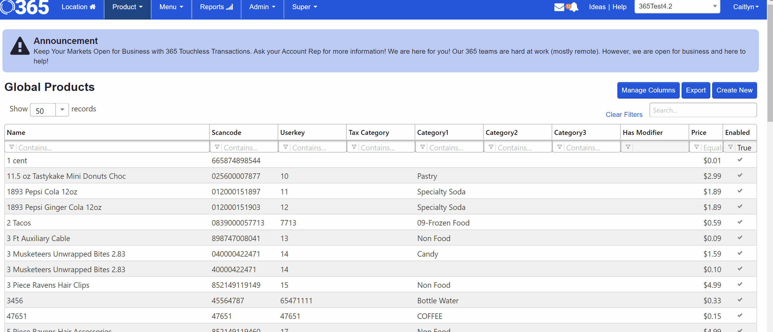The width and height of the screenshot is (773, 332).
Task: Click enabled checkmark for 2 Tacos row
Action: pyautogui.click(x=740, y=222)
